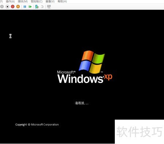This screenshot has height=144, width=164.
Task: Revert the VM with the curved arrow icon
Action: (x=42, y=7)
